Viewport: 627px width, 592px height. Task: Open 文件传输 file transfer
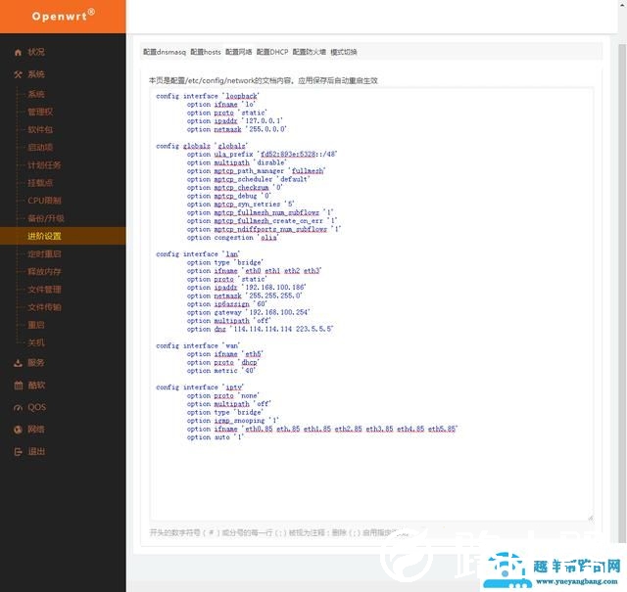[x=44, y=307]
